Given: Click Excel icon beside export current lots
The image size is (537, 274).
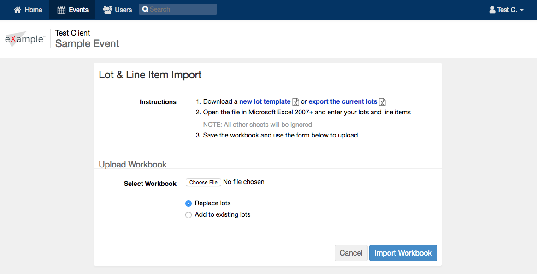Looking at the screenshot, I should [x=382, y=102].
